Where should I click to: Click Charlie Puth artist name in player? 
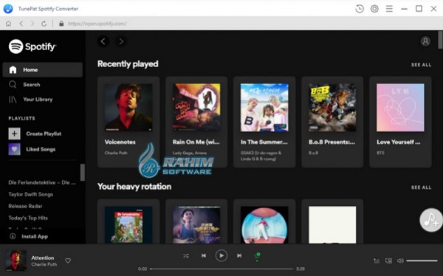(x=44, y=264)
